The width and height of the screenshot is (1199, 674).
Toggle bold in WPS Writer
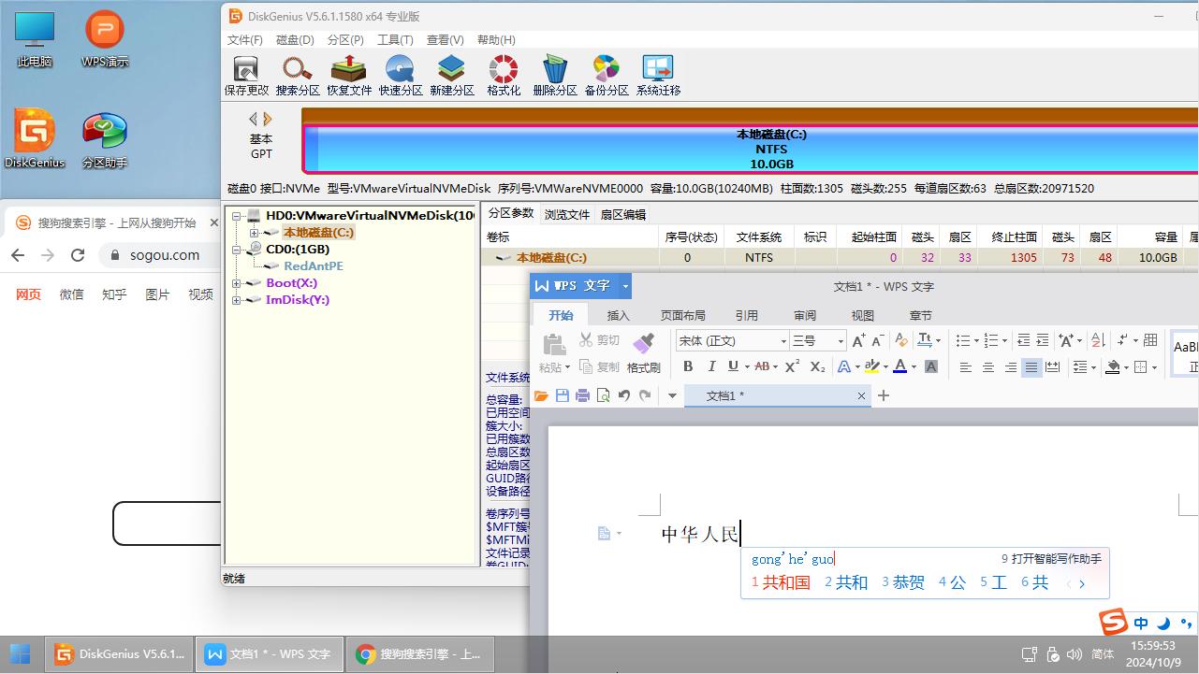point(688,366)
